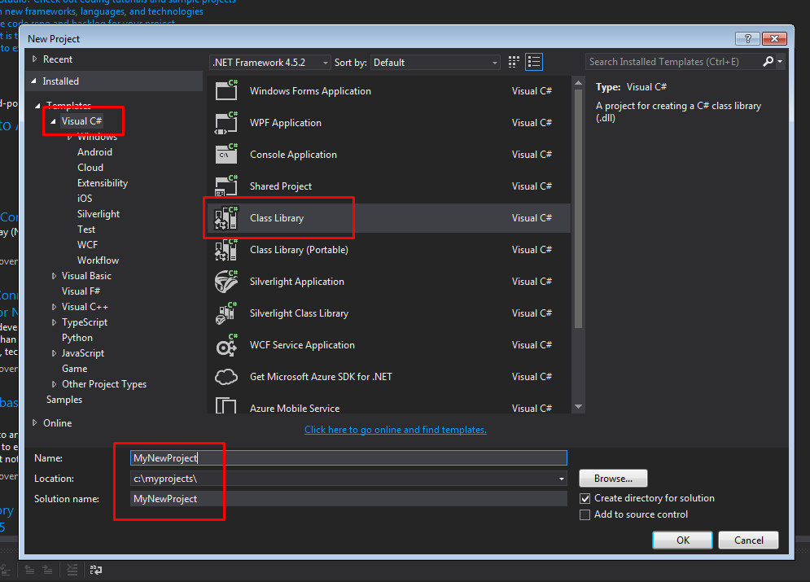
Task: Select iOS project category
Action: [x=85, y=199]
